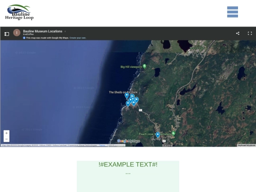Star the Bauline Museum Locations map
The width and height of the screenshot is (256, 192).
coord(65,31)
